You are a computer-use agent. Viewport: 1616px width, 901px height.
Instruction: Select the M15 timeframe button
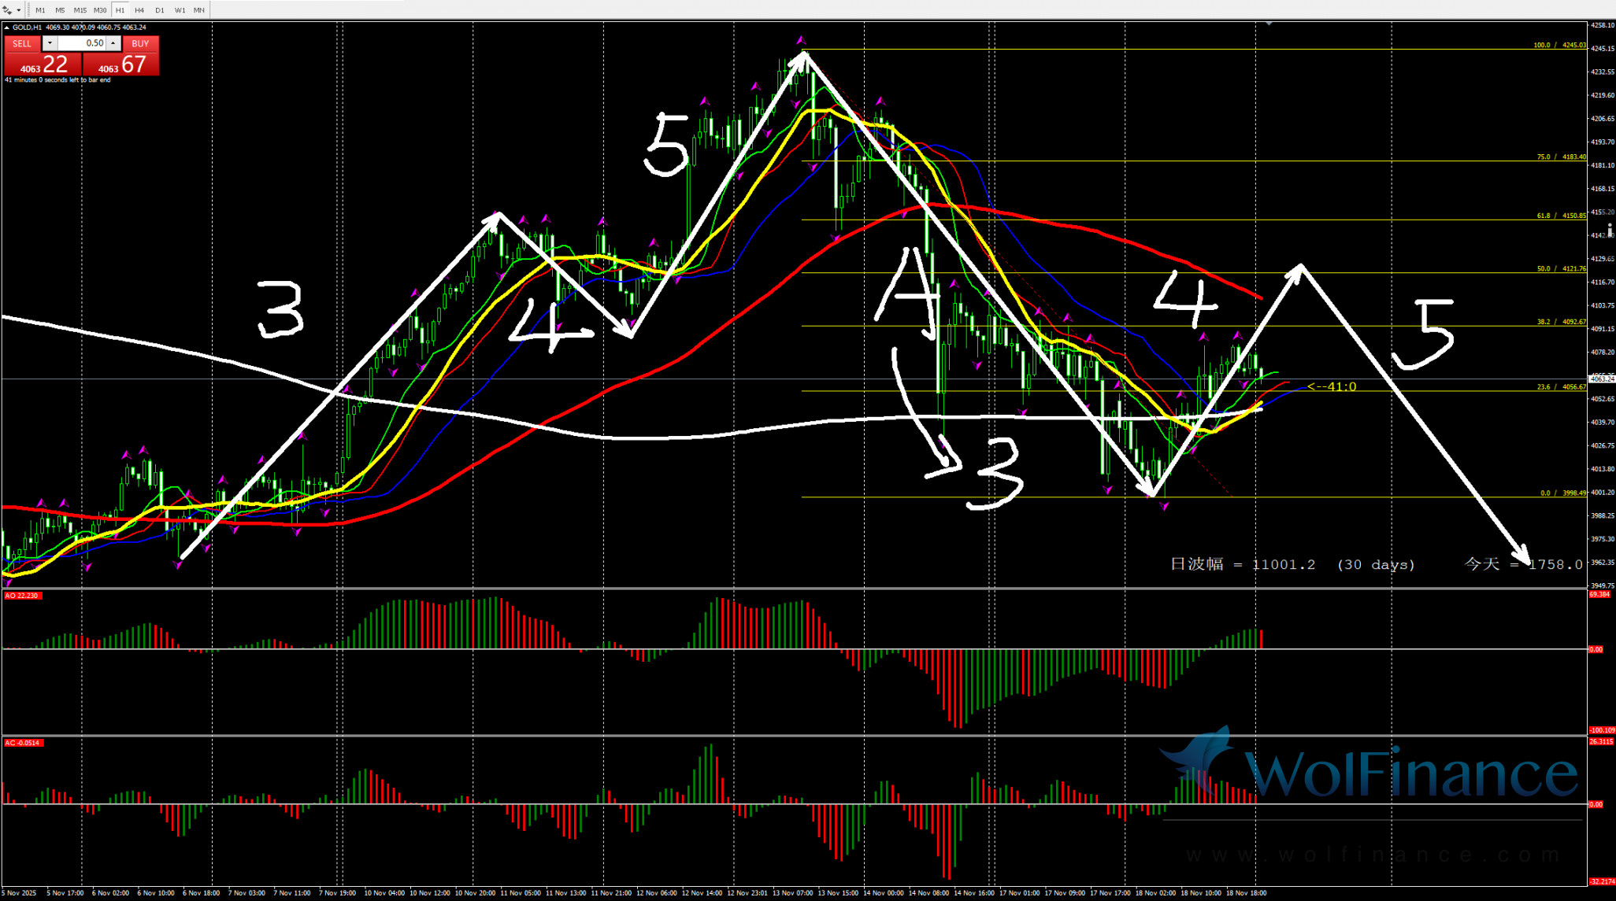[80, 10]
